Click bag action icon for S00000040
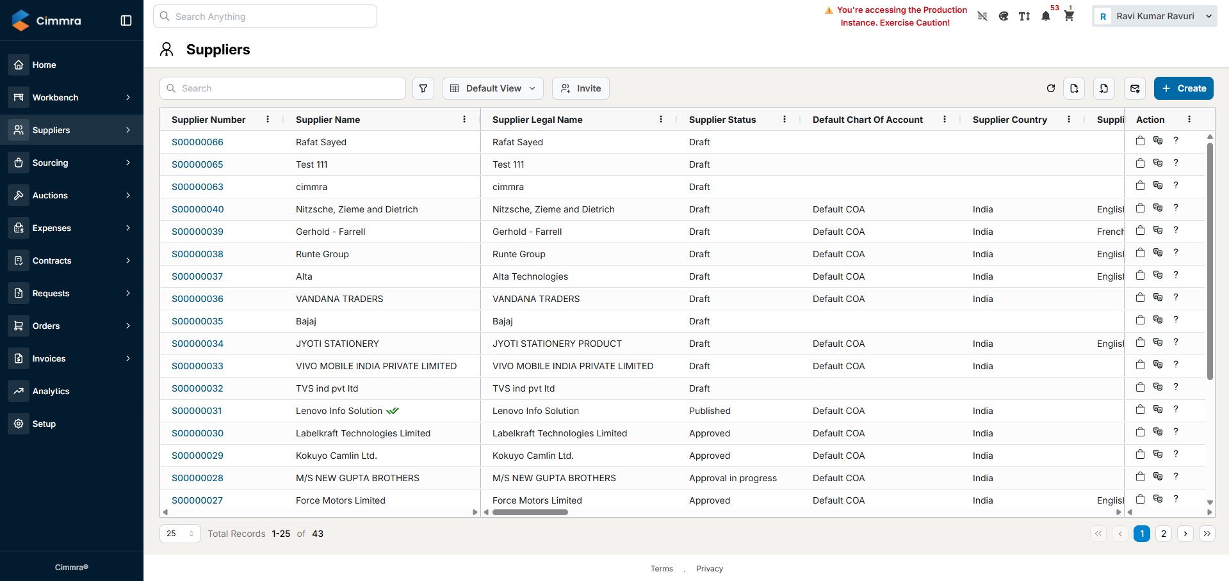 [1140, 208]
